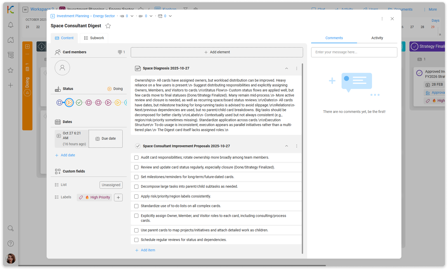Image resolution: width=448 pixels, height=270 pixels.
Task: Switch to the Activity tab
Action: click(377, 38)
